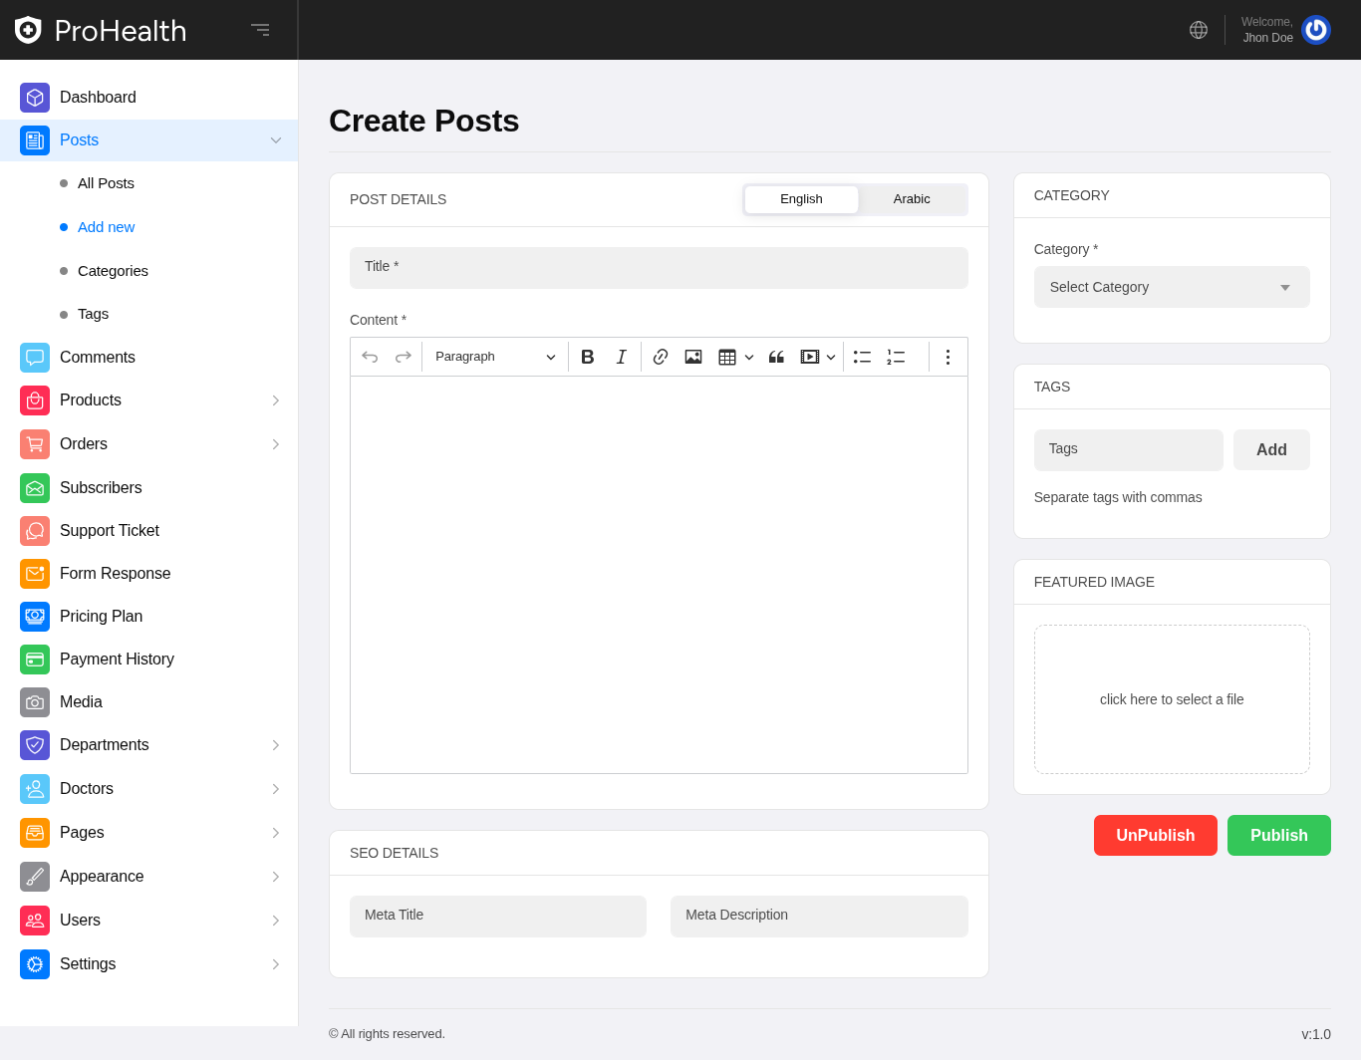Insert an image using toolbar icon
1361x1060 pixels.
[693, 357]
